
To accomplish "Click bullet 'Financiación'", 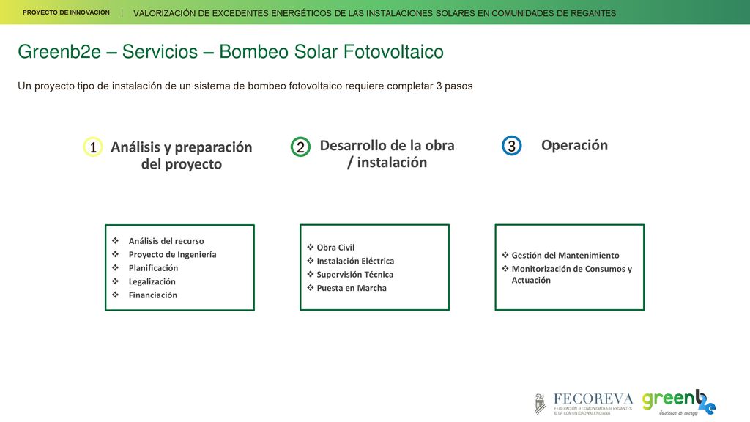I will [152, 295].
